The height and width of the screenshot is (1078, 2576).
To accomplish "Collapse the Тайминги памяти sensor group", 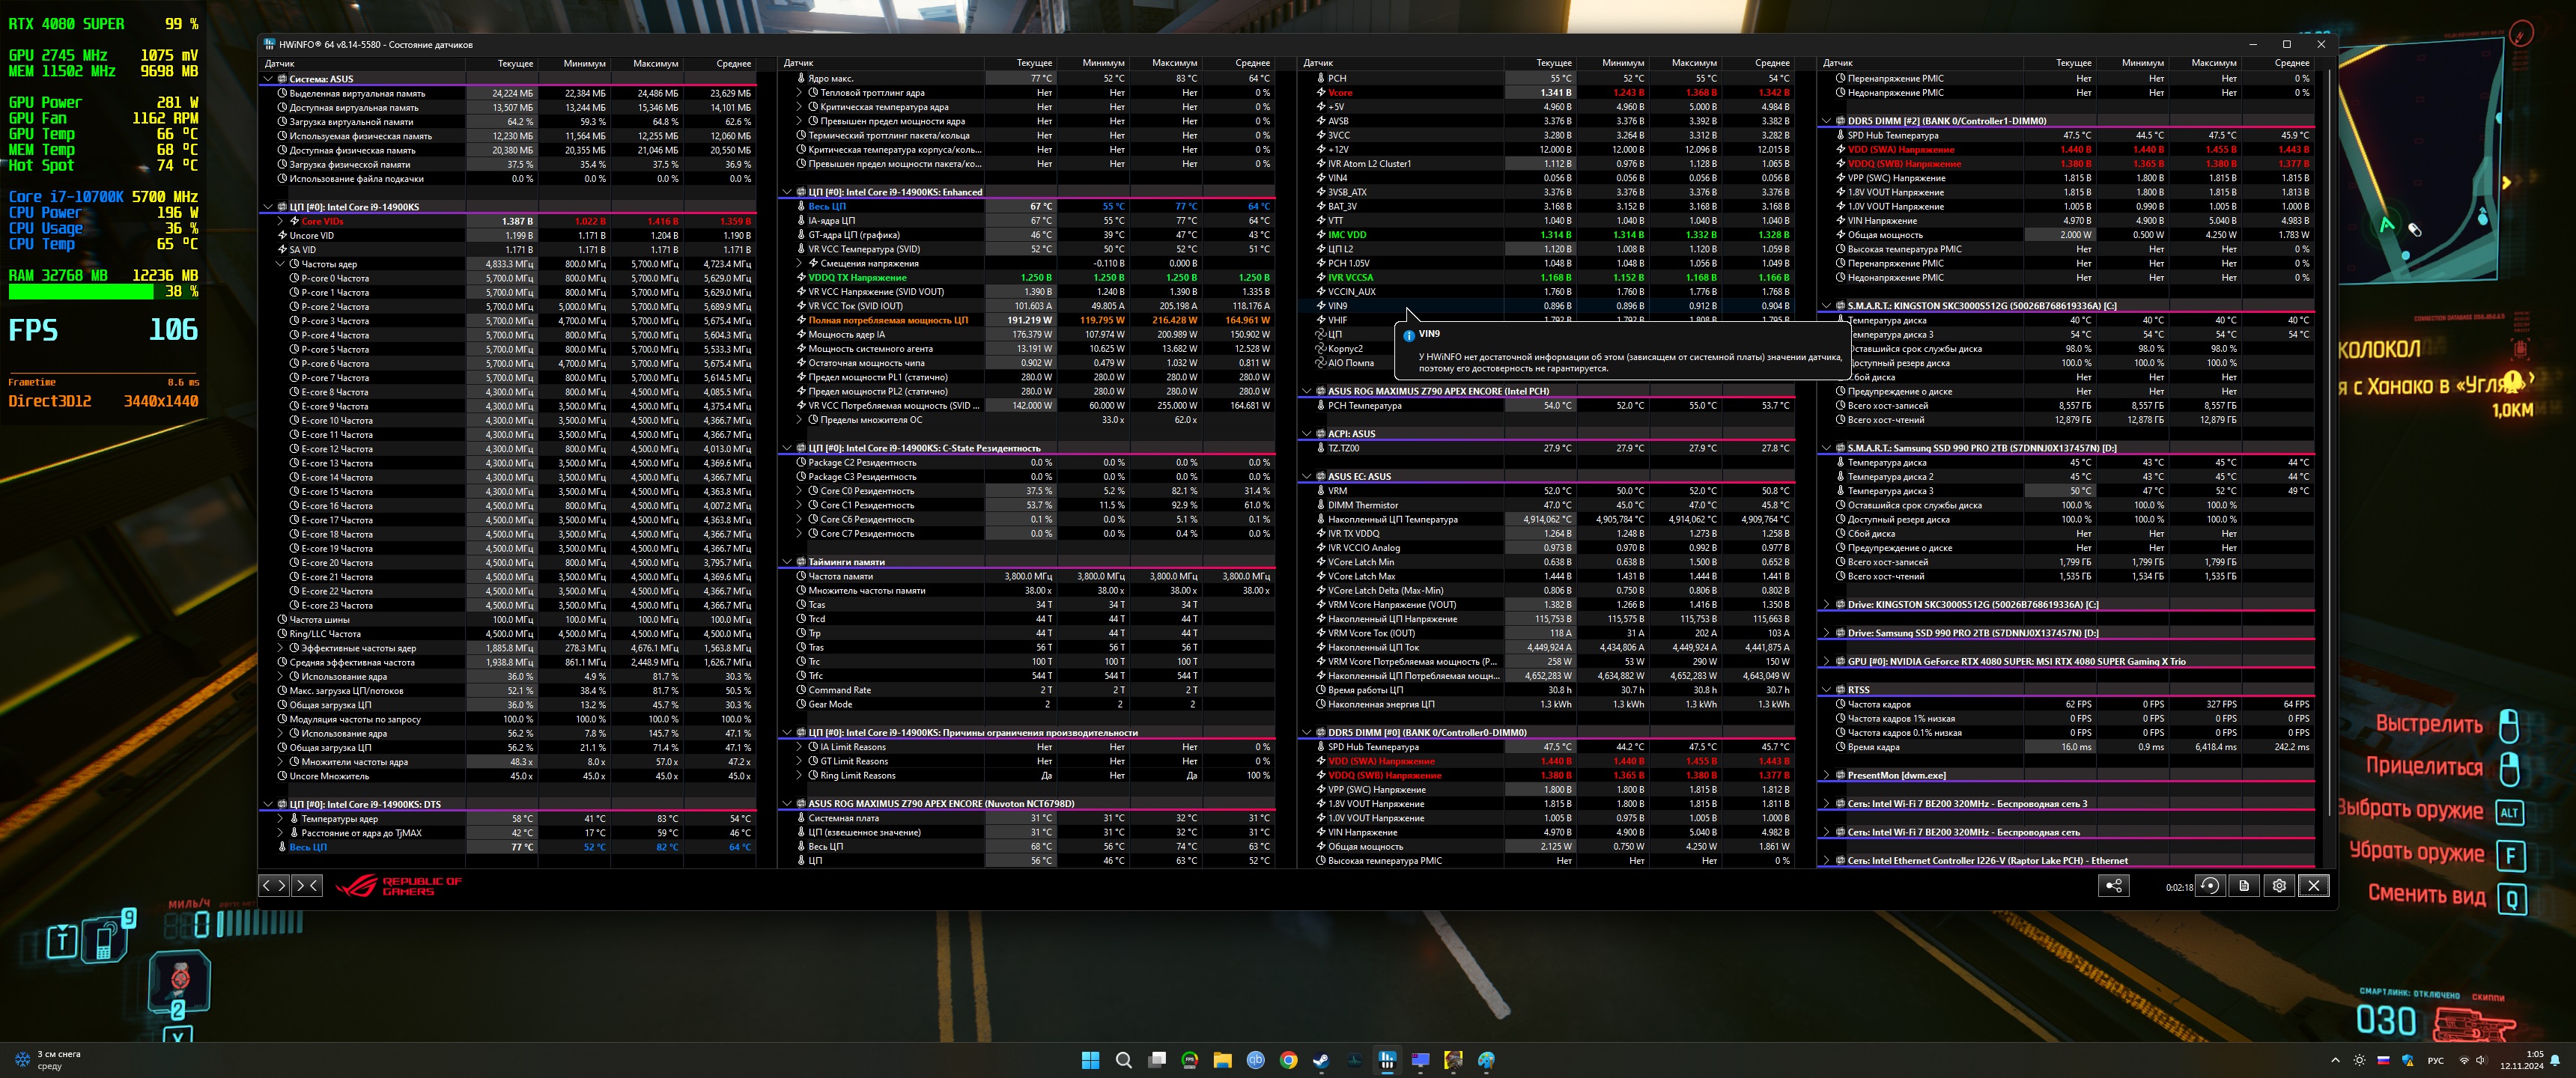I will (787, 562).
